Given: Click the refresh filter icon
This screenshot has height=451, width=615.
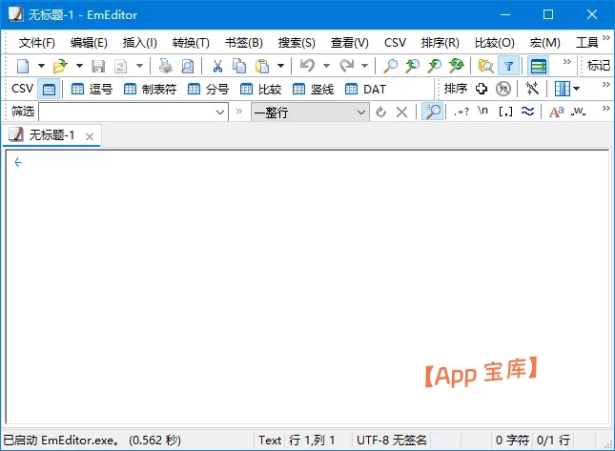Looking at the screenshot, I should [380, 113].
